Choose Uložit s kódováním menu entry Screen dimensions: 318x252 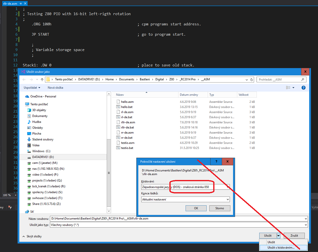click(283, 247)
